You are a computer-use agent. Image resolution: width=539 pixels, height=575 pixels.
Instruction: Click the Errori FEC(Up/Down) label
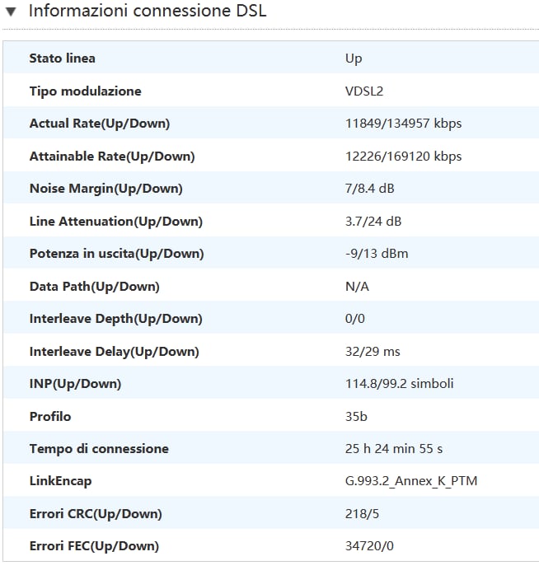click(x=94, y=546)
